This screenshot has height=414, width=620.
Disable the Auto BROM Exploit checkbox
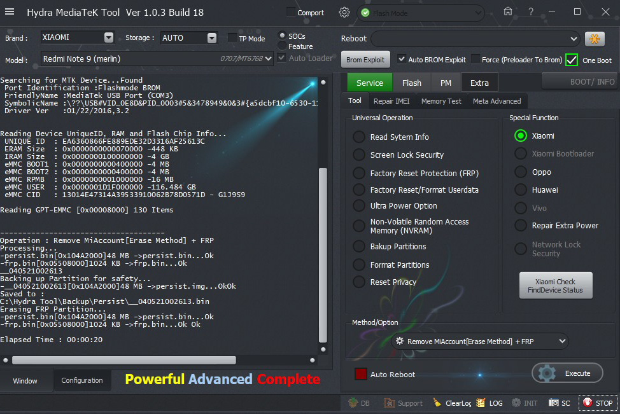tap(402, 59)
